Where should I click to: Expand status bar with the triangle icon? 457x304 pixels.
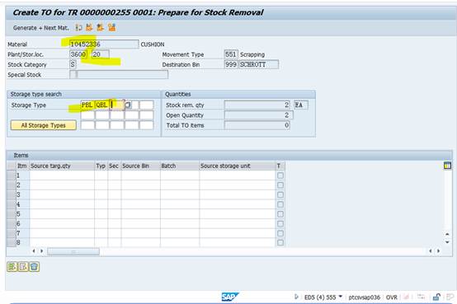coord(296,297)
